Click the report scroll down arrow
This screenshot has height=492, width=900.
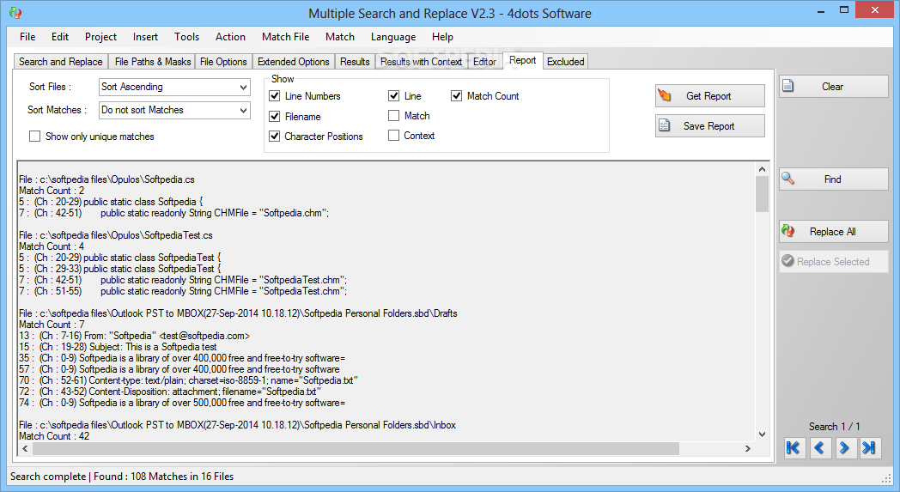point(762,434)
